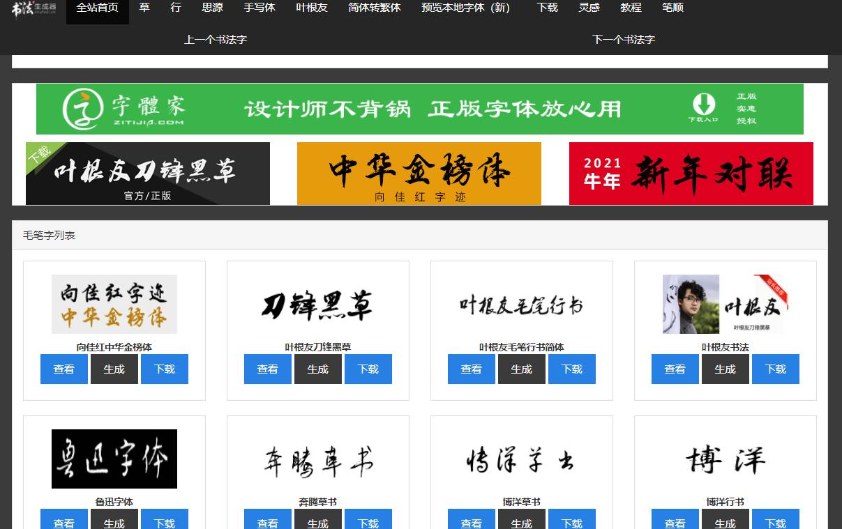Click 下载 for 向佳红中华金榜体

[x=165, y=369]
